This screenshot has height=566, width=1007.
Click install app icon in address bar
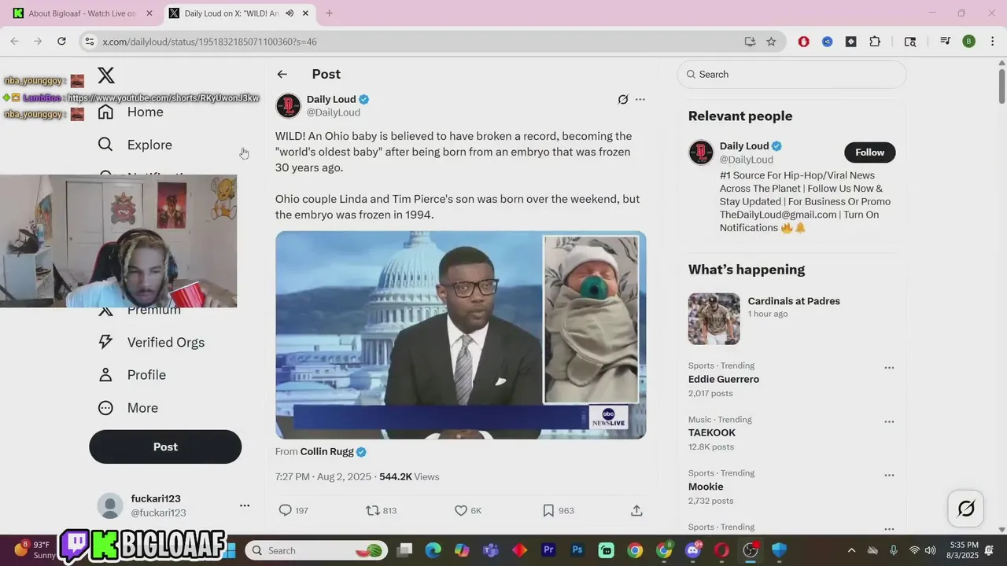(x=750, y=42)
